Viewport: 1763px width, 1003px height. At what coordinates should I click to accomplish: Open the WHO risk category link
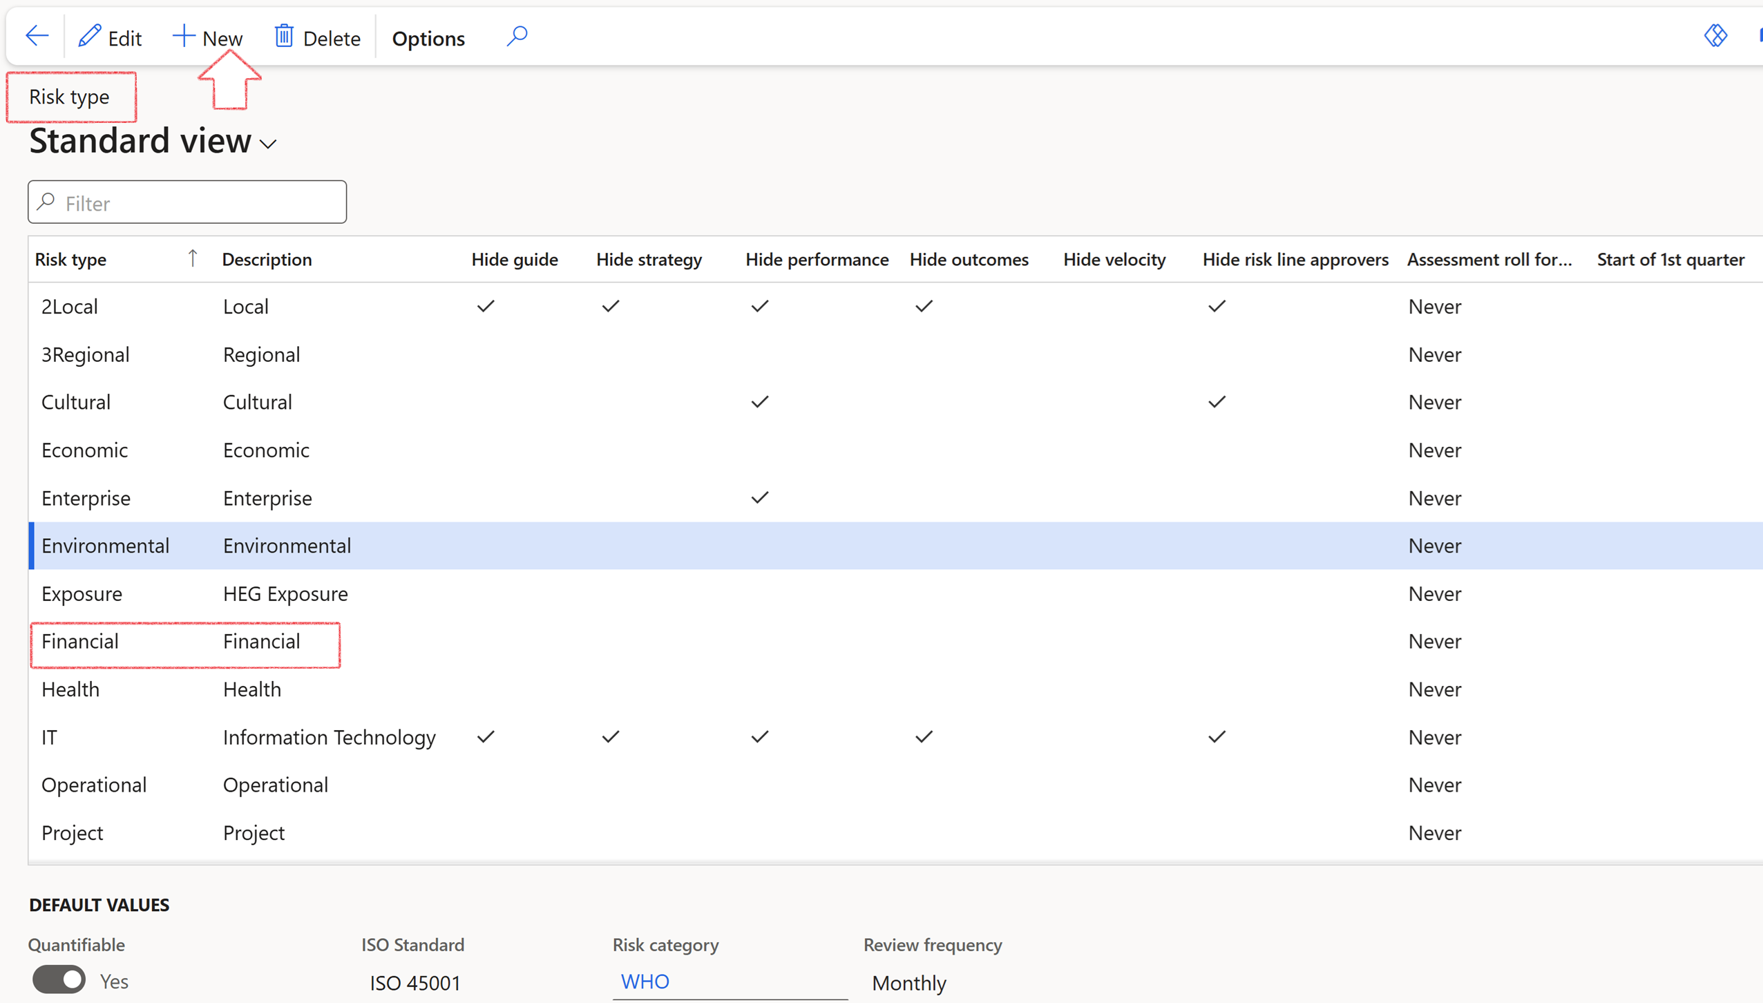(x=645, y=981)
